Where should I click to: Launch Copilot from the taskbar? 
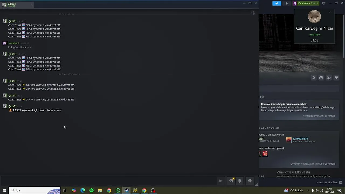point(74,190)
